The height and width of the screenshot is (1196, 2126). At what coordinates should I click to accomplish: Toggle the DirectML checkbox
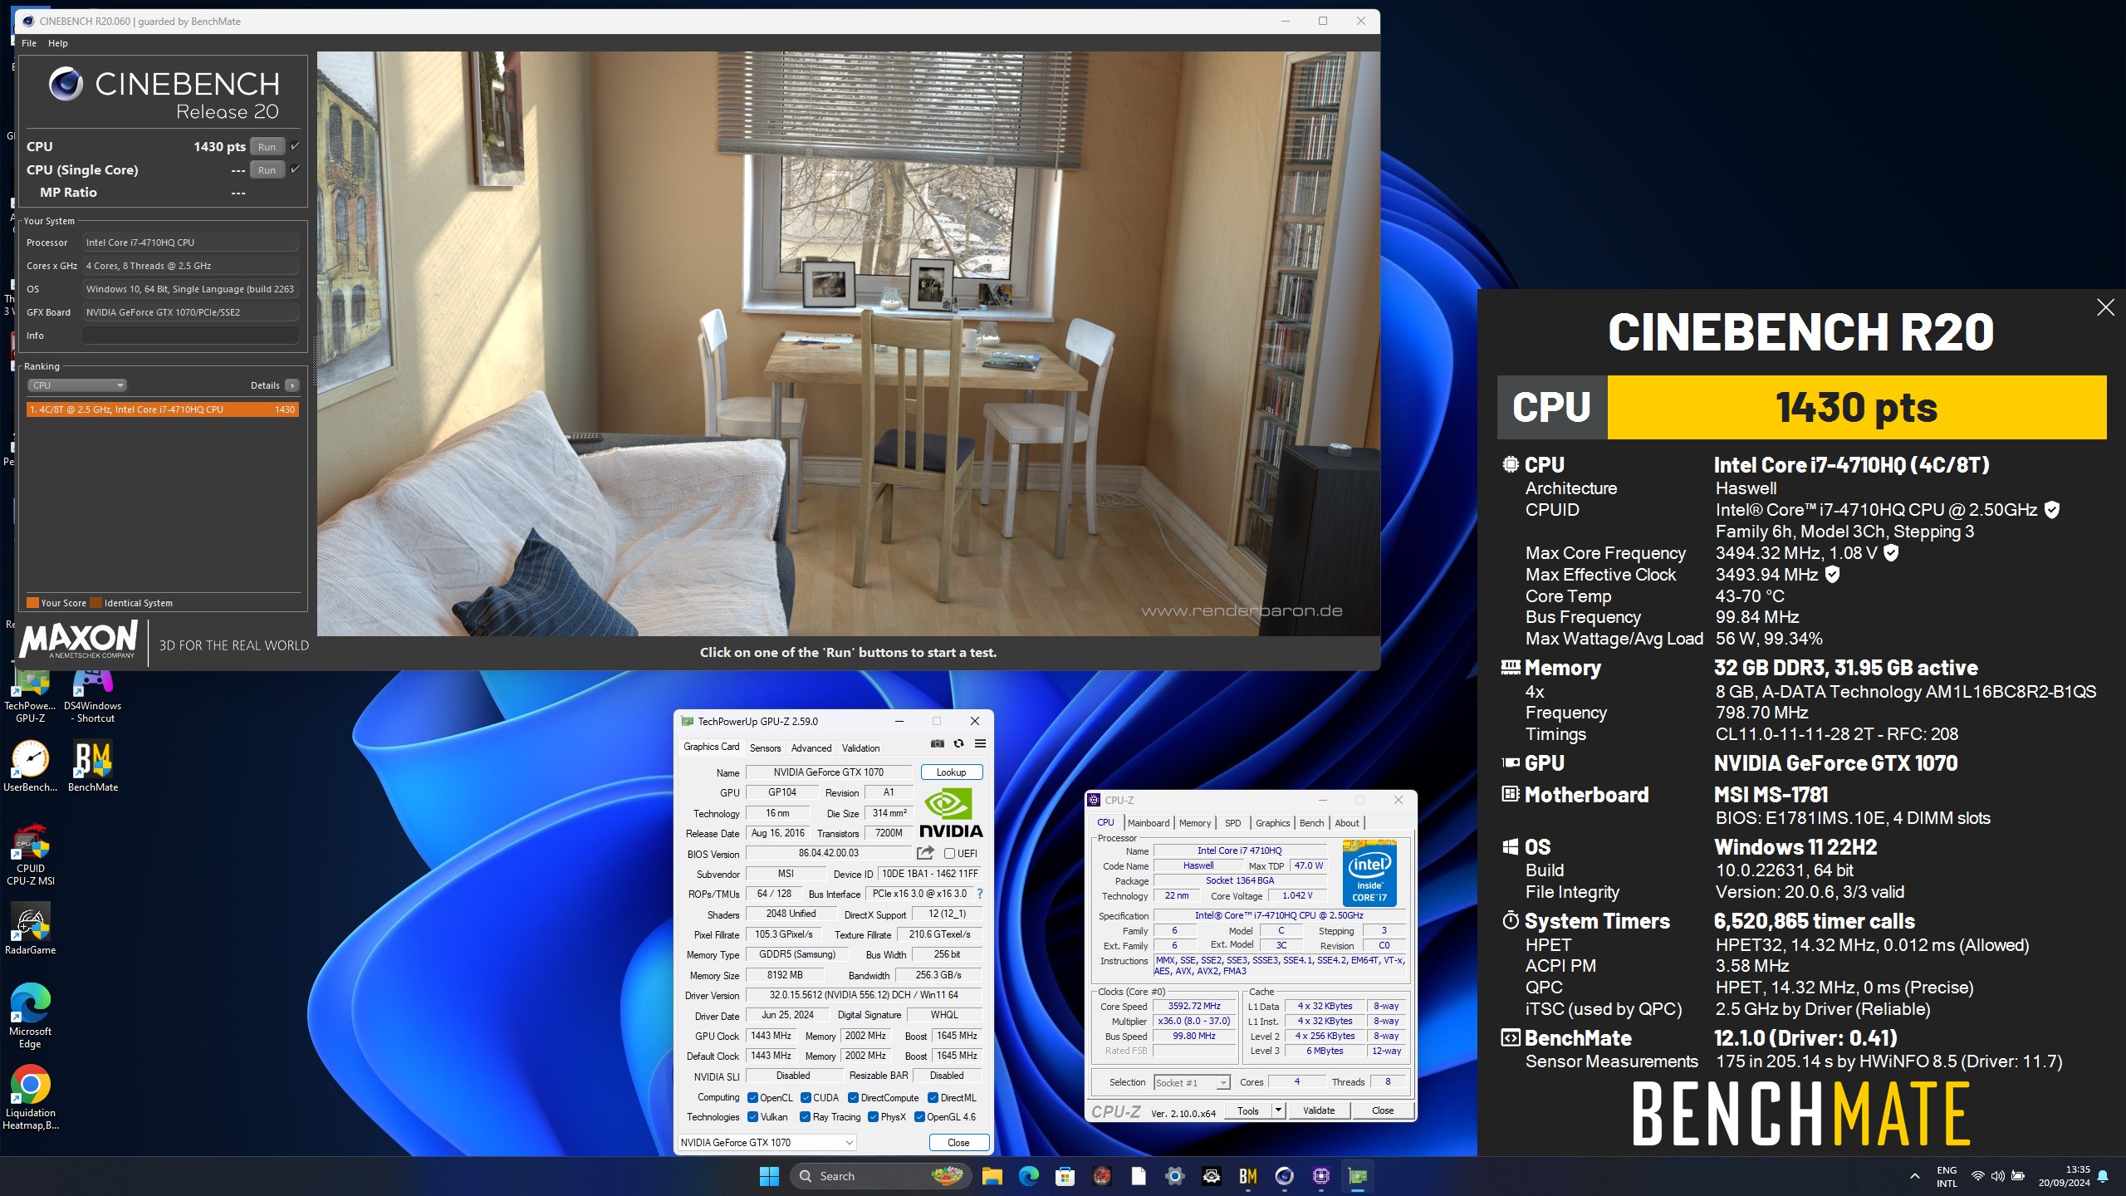coord(933,1098)
